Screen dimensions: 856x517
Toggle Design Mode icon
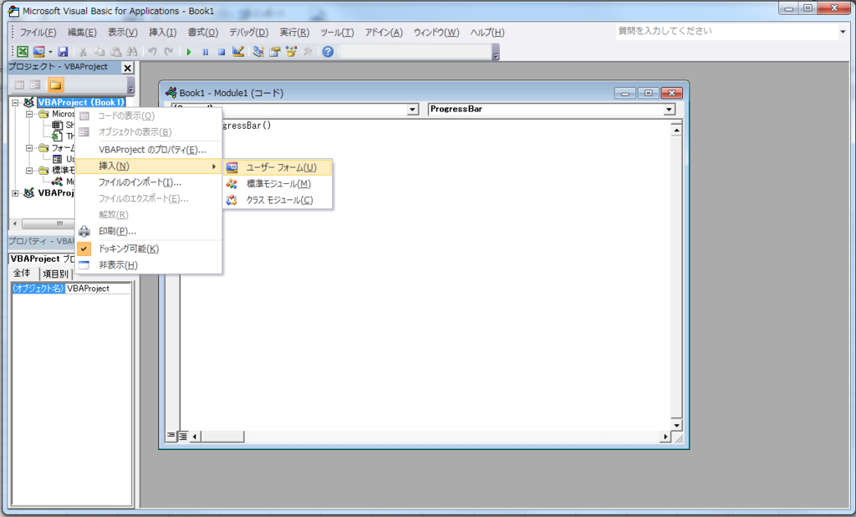(237, 52)
